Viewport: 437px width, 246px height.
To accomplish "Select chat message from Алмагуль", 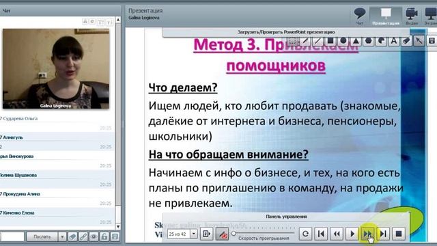I will click(57, 141).
